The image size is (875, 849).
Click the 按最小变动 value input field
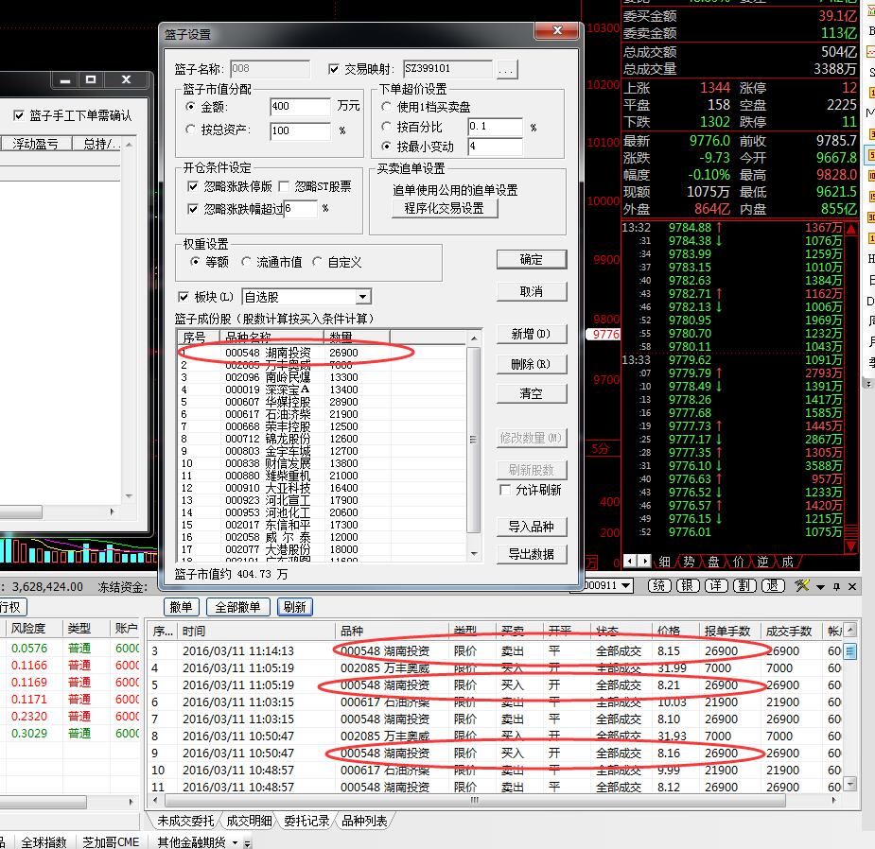pyautogui.click(x=495, y=147)
